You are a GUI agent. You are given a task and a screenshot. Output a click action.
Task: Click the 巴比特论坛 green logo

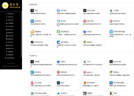[58, 32]
